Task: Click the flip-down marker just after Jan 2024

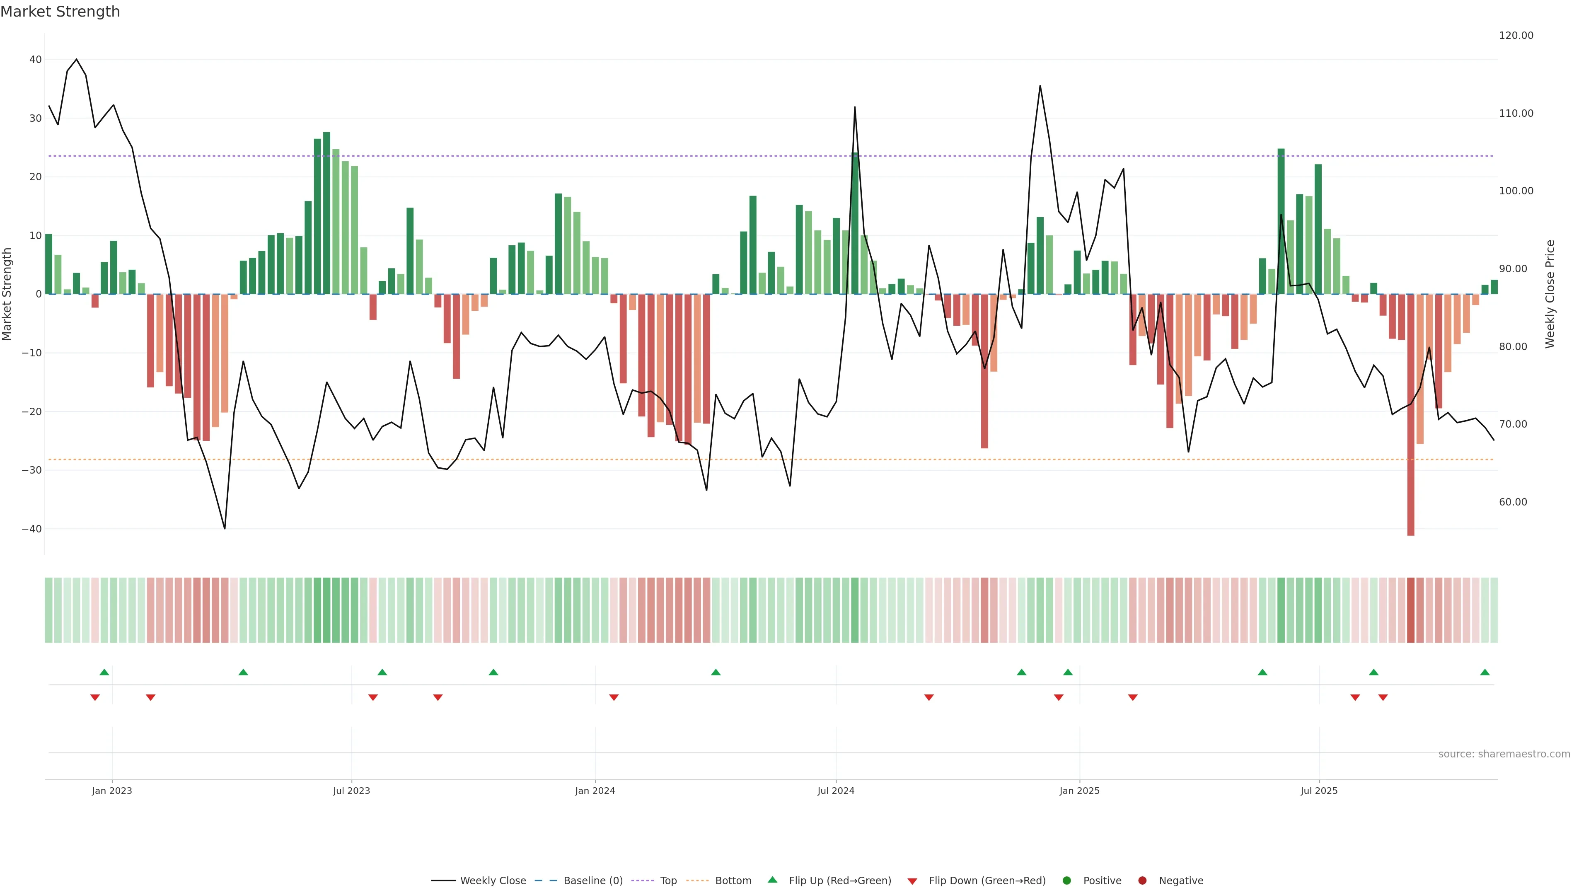Action: (x=614, y=697)
